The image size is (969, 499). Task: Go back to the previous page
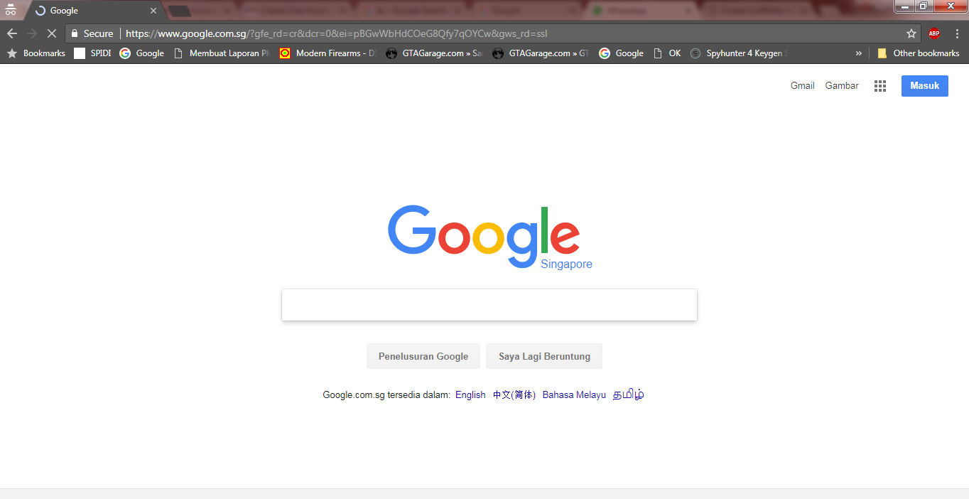pyautogui.click(x=11, y=33)
